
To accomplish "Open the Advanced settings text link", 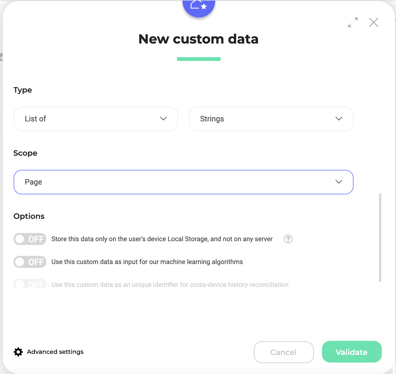I will pos(55,352).
